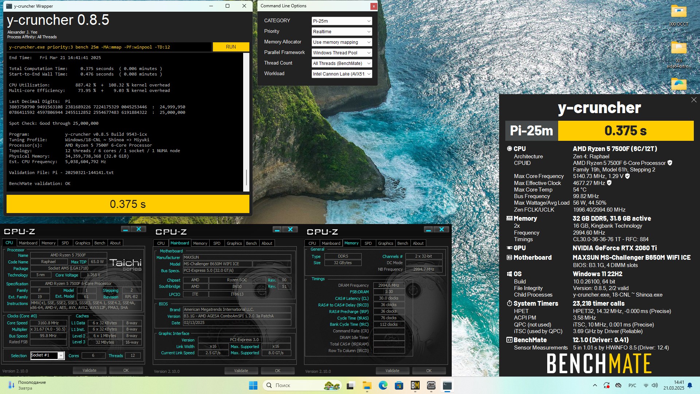The width and height of the screenshot is (700, 394).
Task: Click OK in the second CPU-Z Mainboard window
Action: 277,371
